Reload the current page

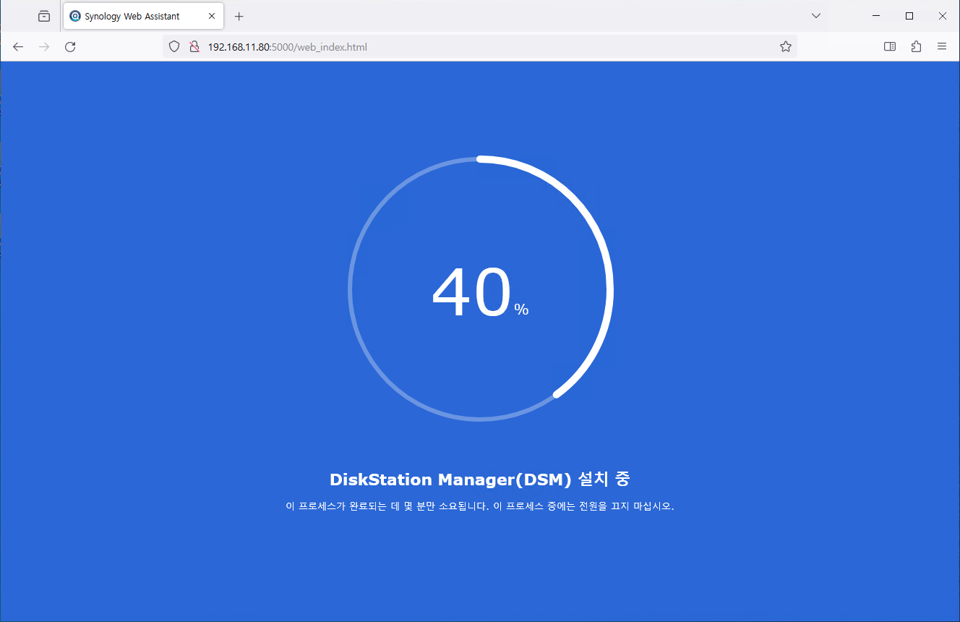click(70, 47)
